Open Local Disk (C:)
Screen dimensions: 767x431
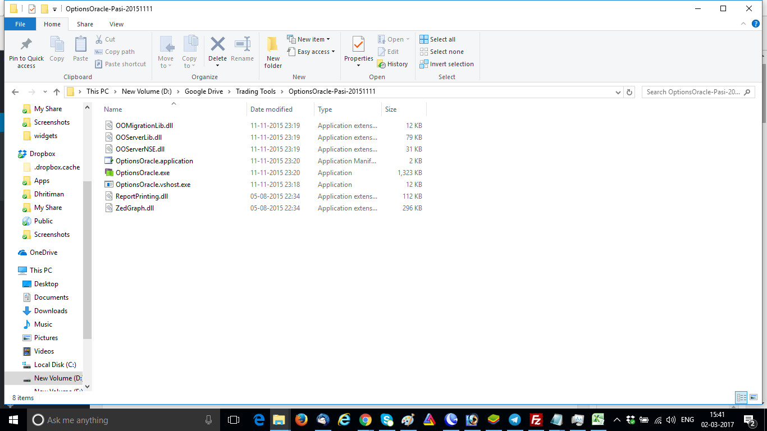pyautogui.click(x=55, y=365)
